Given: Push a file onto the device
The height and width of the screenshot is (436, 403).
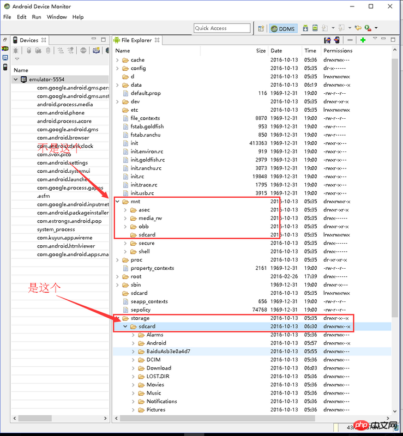Looking at the screenshot, I should click(336, 40).
